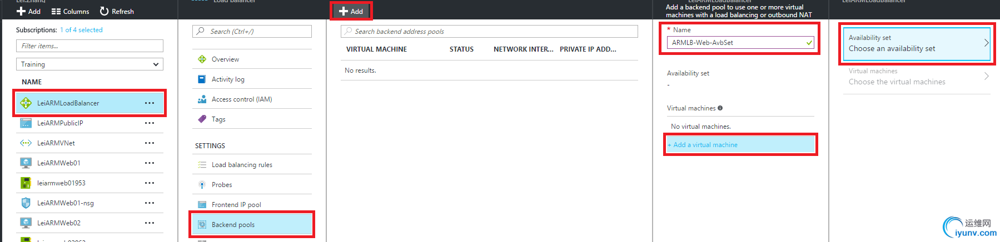Select the LeiARMVNet resource name

pyautogui.click(x=56, y=143)
